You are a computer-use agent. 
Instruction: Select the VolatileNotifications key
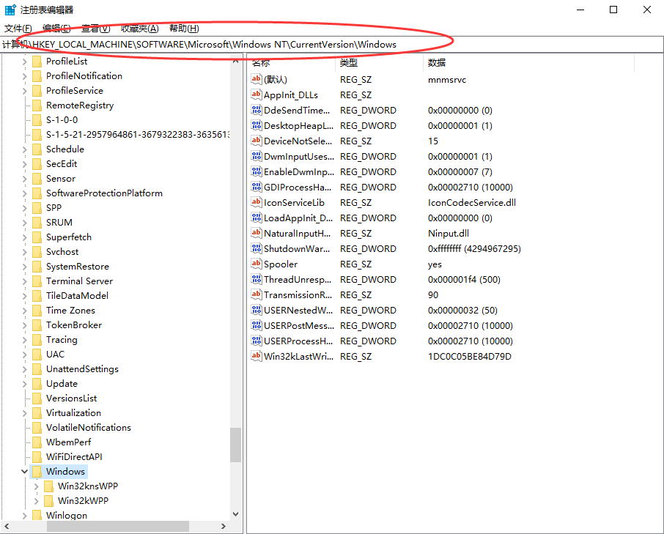point(89,427)
